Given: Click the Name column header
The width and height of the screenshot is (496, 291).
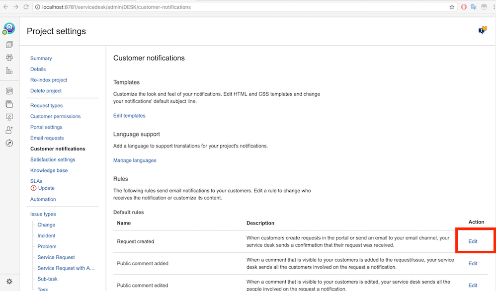Looking at the screenshot, I should pos(124,223).
